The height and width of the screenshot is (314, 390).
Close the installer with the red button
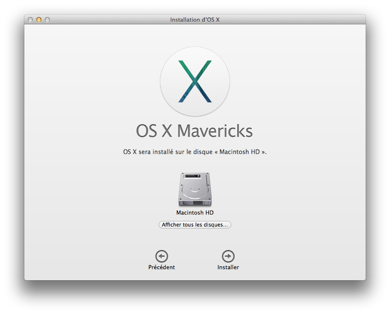pyautogui.click(x=30, y=20)
